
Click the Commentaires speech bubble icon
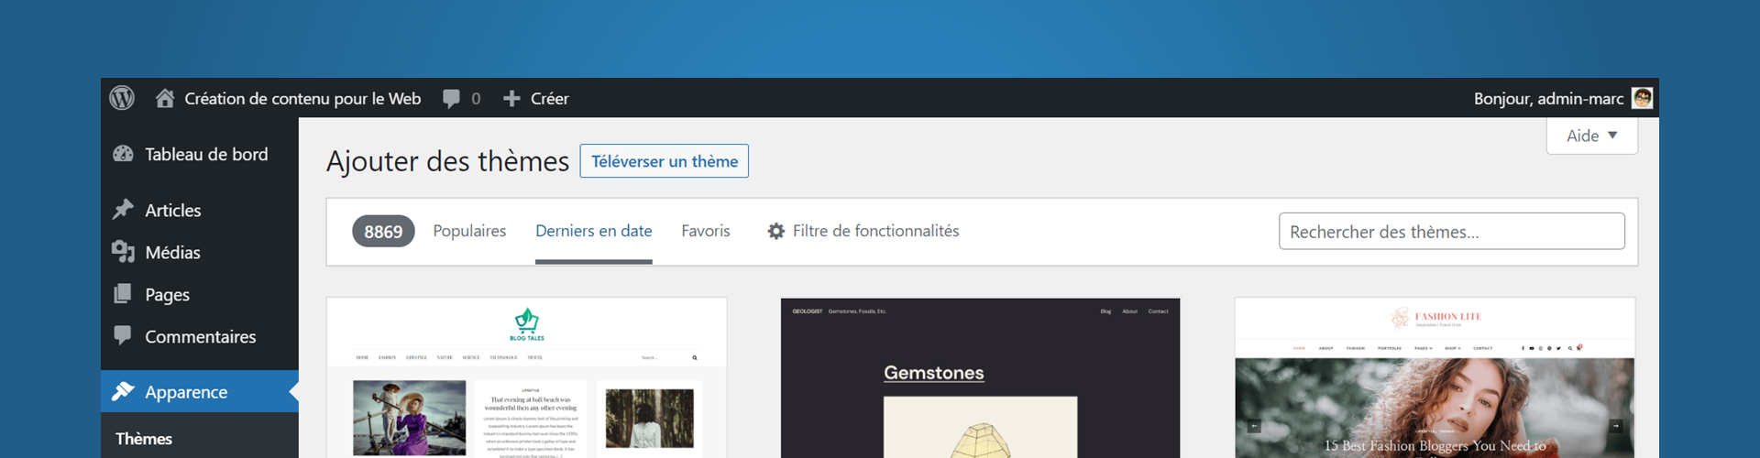(123, 336)
